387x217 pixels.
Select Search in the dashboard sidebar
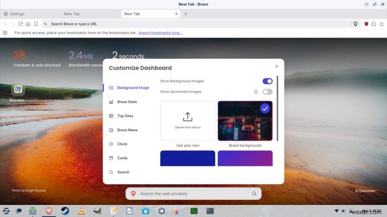(119, 172)
